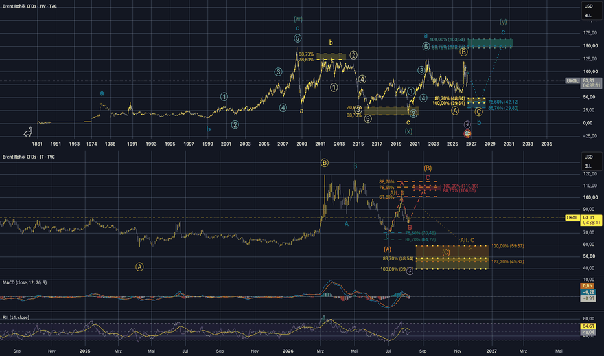The width and height of the screenshot is (604, 356).
Task: Open the 'Brent Rohöl CFDs · 1T · TVC' legend
Action: point(29,157)
